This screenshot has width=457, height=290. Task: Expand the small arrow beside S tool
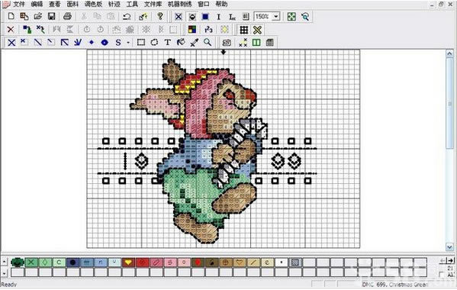pos(128,43)
